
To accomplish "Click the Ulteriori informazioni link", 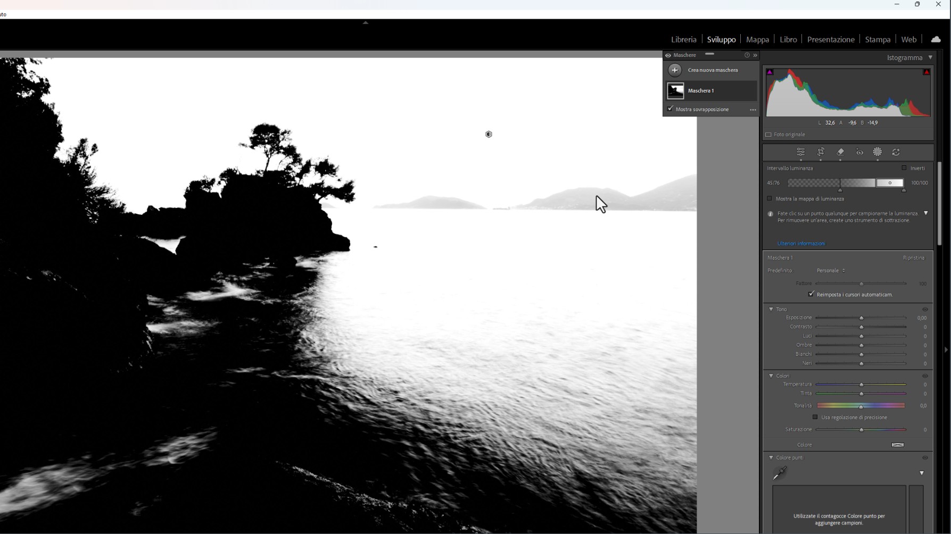I will (x=801, y=243).
